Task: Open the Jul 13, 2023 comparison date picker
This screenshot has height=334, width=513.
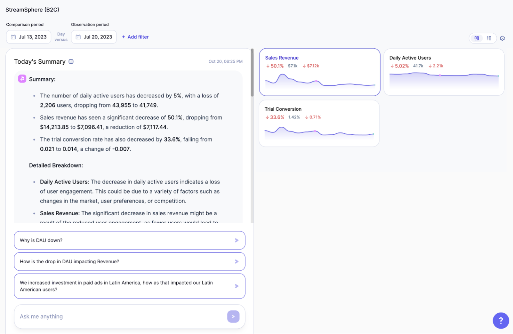Action: pyautogui.click(x=29, y=37)
